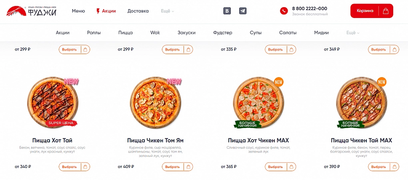Go to Акции in the top header
Viewport: 408px width, 180px height.
tap(106, 11)
